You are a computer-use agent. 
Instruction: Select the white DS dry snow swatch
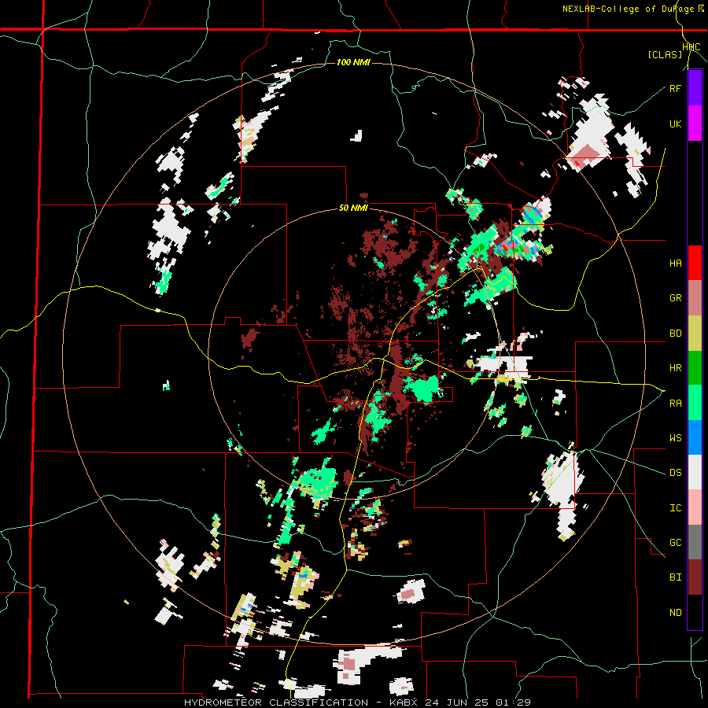[x=695, y=472]
